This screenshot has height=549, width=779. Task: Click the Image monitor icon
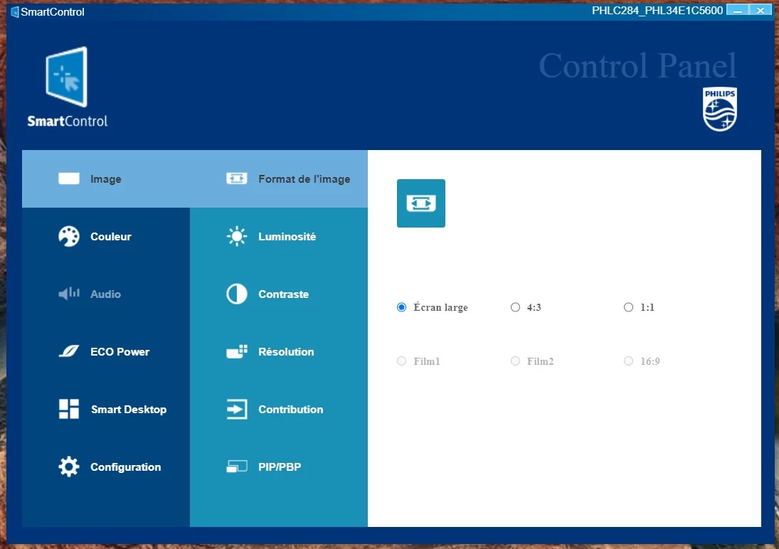tap(68, 179)
